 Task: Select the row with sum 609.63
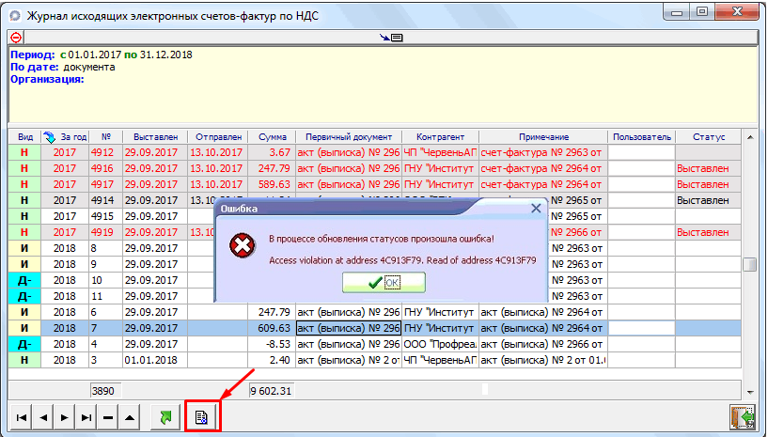click(x=272, y=328)
